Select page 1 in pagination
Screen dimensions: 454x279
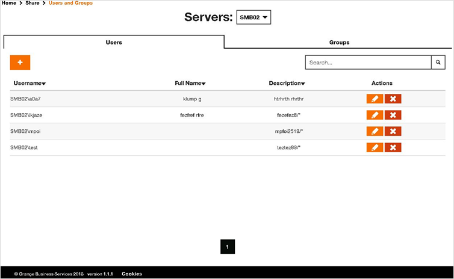point(228,247)
